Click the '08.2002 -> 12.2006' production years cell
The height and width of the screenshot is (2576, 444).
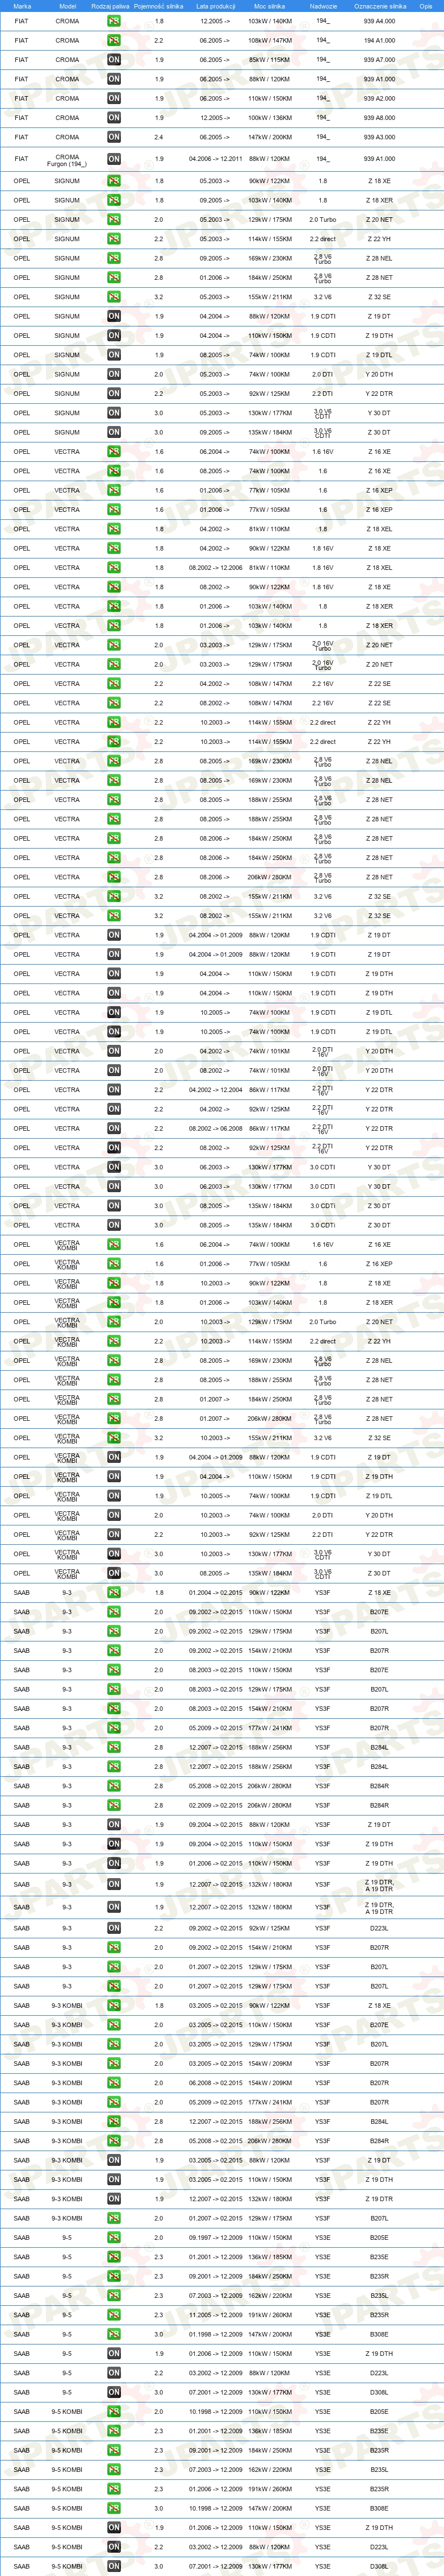click(x=216, y=568)
